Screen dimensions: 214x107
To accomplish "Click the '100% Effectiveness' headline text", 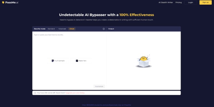I will (x=137, y=15).
